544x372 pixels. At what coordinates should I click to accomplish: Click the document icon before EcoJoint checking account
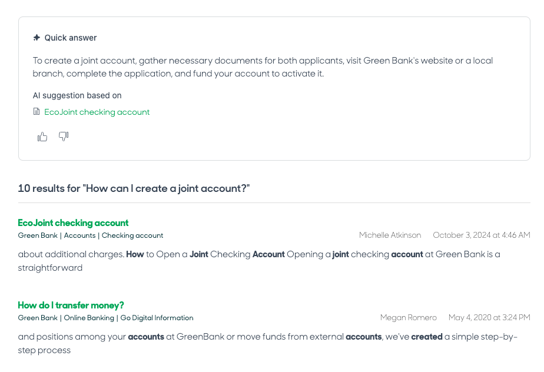[37, 111]
